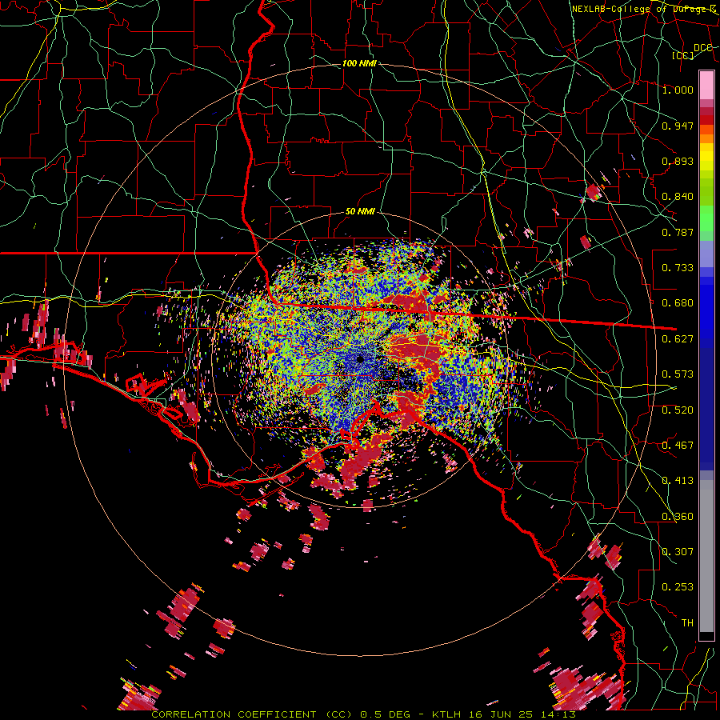Click the 1.000 value on the color scale

click(678, 90)
